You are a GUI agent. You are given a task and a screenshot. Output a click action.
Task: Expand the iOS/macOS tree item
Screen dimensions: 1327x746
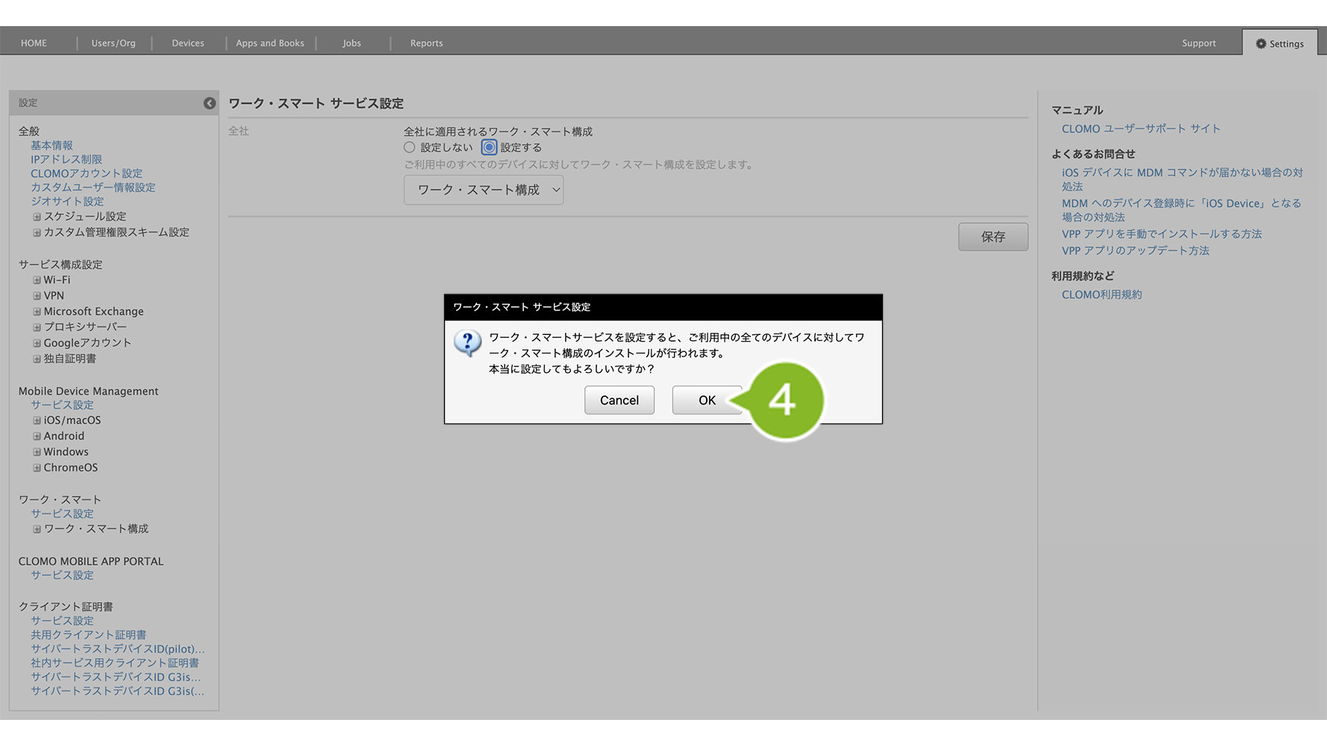pos(37,421)
